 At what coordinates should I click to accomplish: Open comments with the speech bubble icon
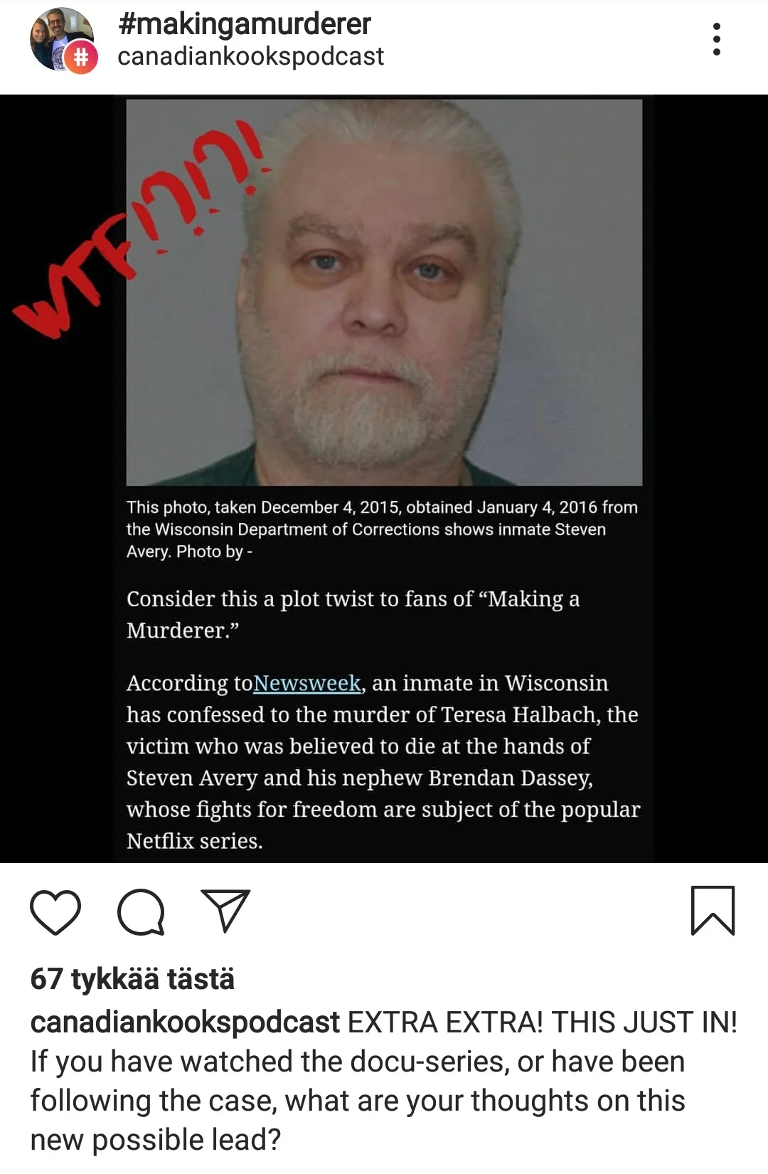coord(142,911)
